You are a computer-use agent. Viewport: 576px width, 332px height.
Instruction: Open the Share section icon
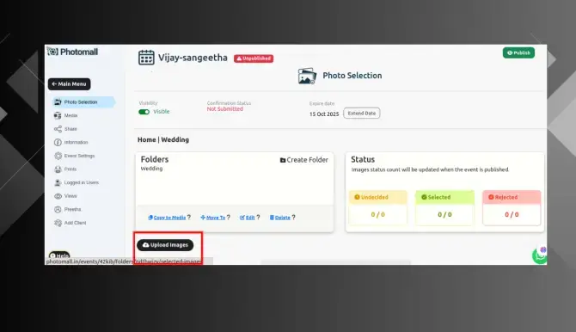pos(58,129)
